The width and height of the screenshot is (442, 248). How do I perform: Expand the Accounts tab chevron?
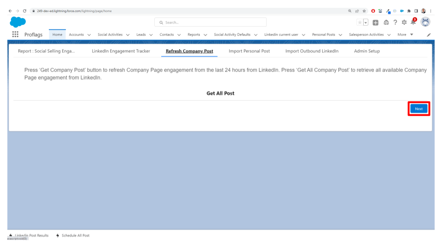click(89, 35)
